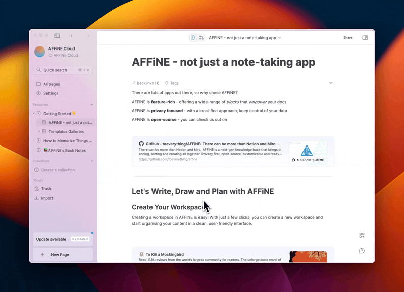Image resolution: width=404 pixels, height=292 pixels.
Task: Click the GitHub octocat icon in card title
Action: pyautogui.click(x=141, y=144)
